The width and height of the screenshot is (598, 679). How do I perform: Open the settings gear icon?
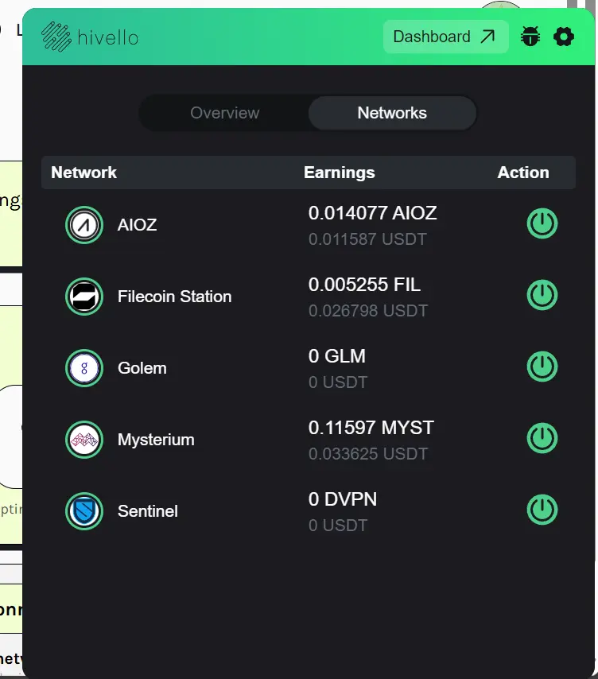click(564, 37)
